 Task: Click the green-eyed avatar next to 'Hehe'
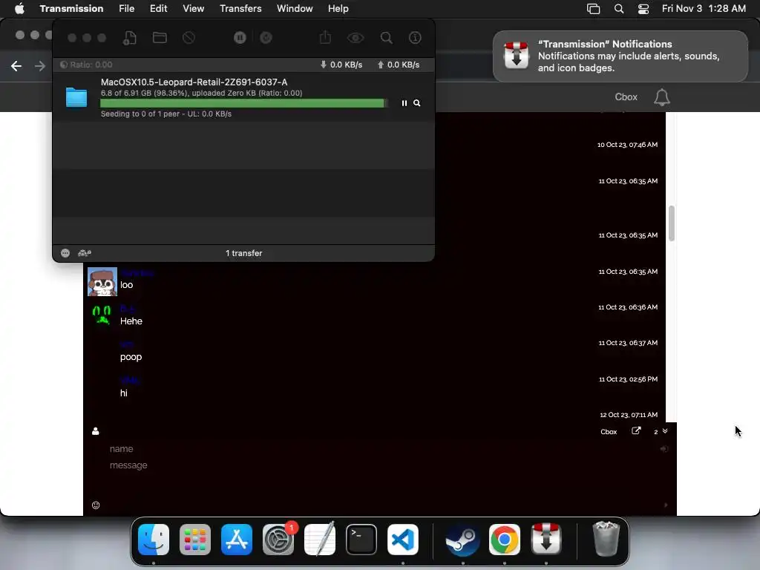coord(102,315)
